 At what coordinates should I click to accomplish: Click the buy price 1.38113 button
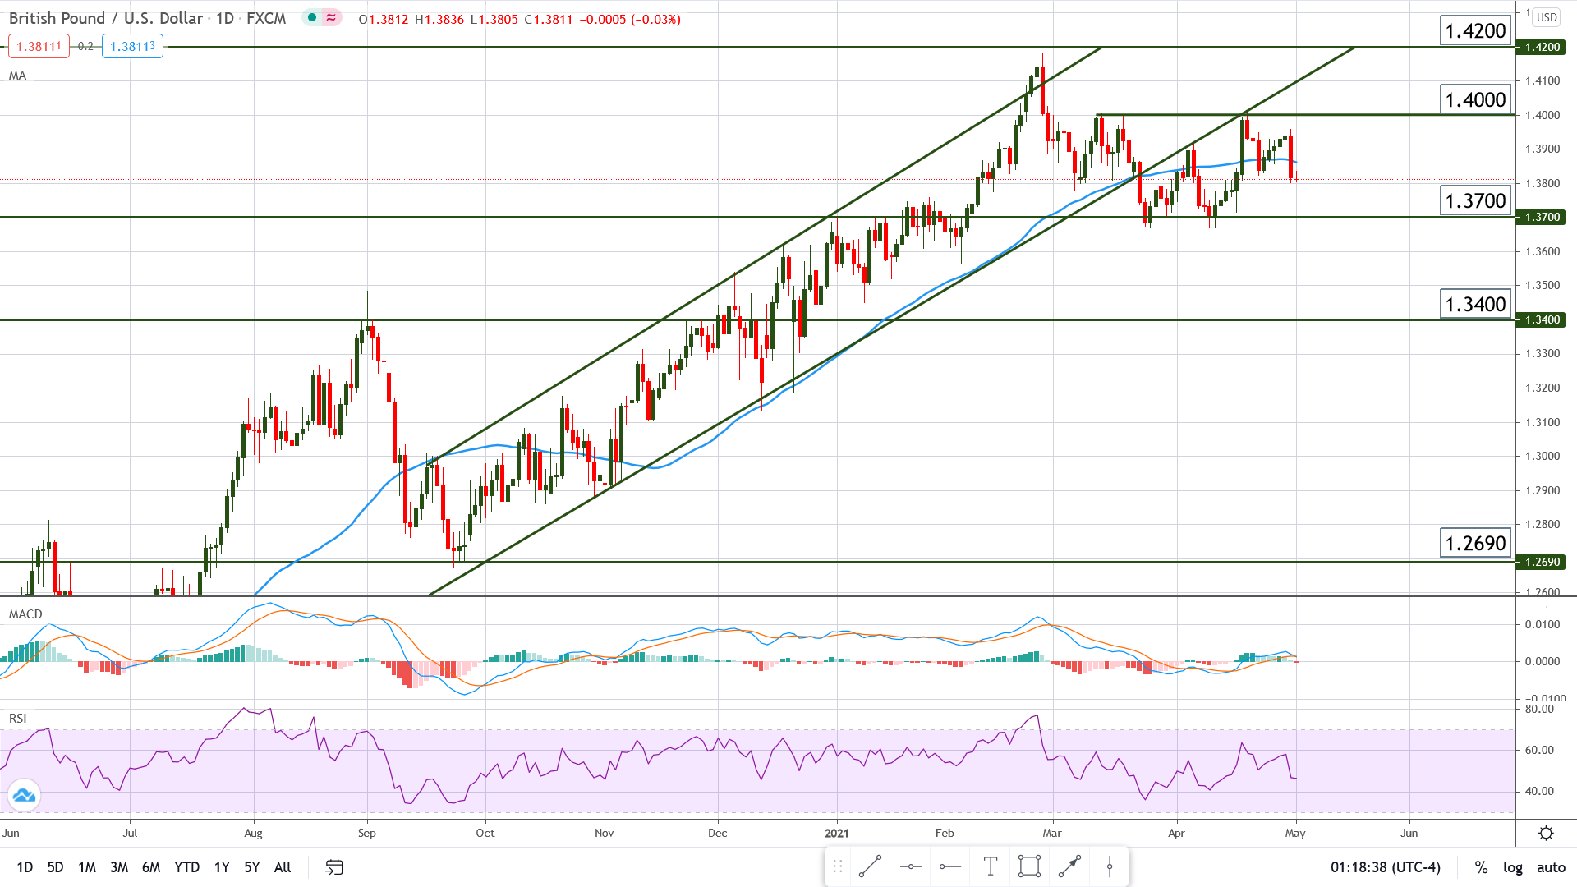point(132,46)
